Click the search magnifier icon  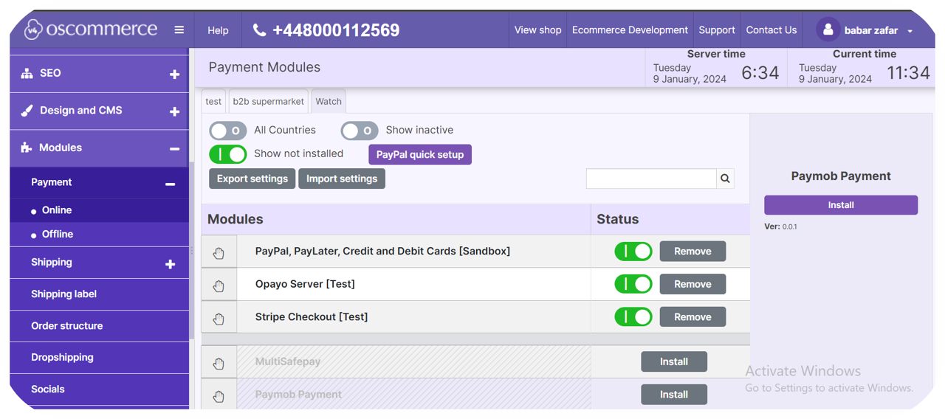coord(725,179)
